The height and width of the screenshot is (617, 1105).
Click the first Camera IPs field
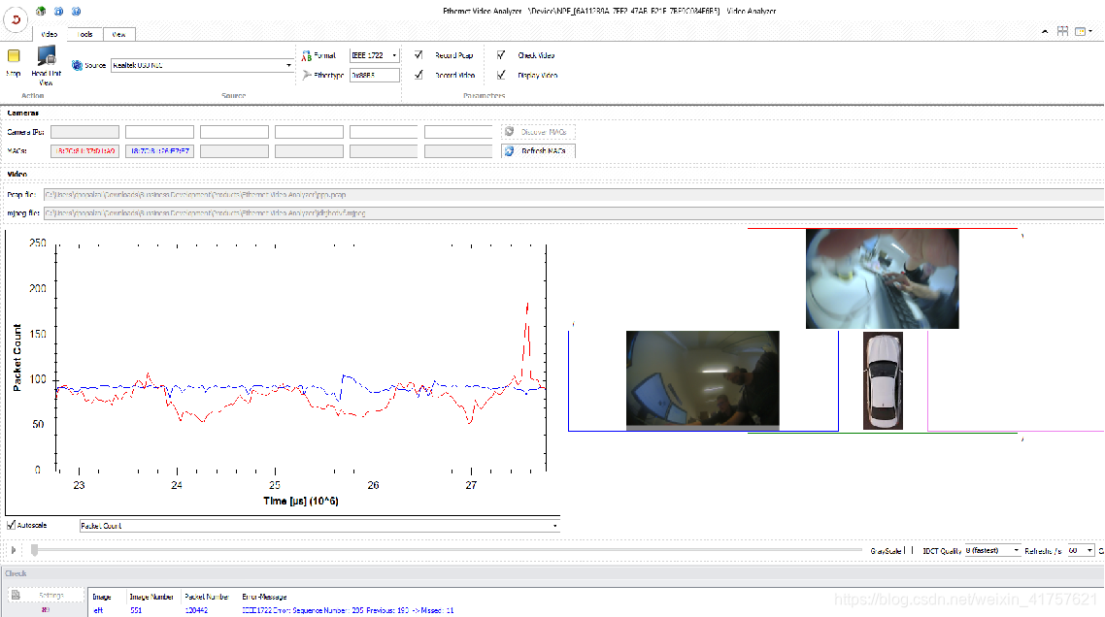84,132
